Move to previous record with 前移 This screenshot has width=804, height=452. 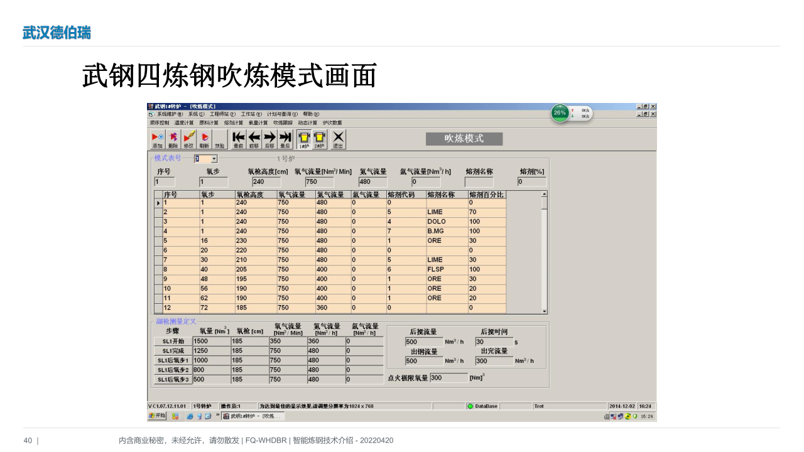click(254, 139)
